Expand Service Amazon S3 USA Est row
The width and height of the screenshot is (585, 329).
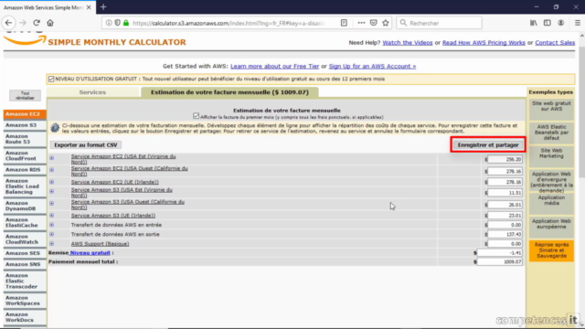click(x=51, y=192)
